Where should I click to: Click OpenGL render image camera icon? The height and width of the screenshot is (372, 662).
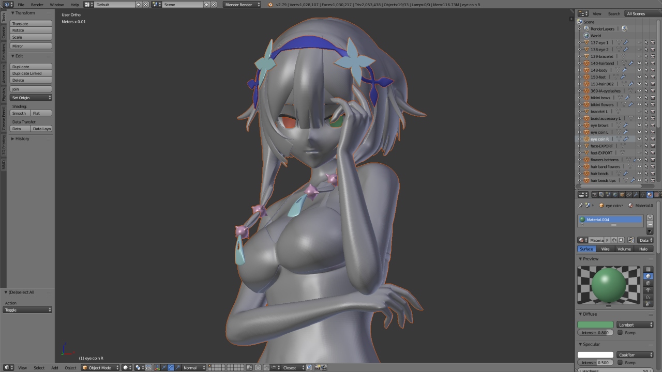(x=318, y=367)
